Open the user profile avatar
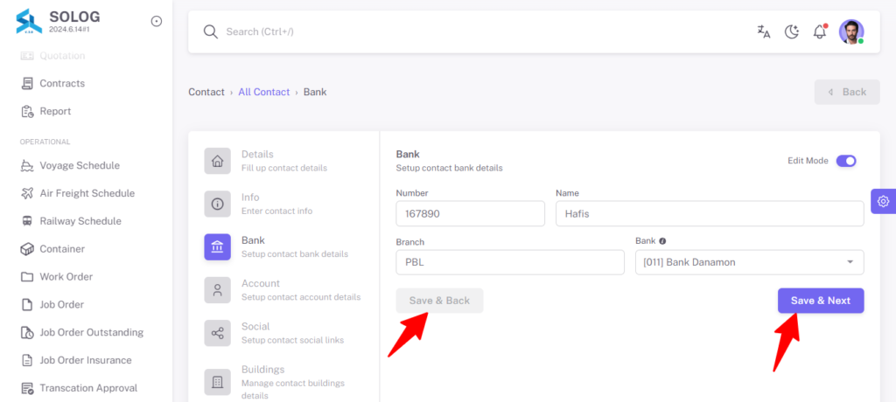The width and height of the screenshot is (896, 402). [x=850, y=32]
